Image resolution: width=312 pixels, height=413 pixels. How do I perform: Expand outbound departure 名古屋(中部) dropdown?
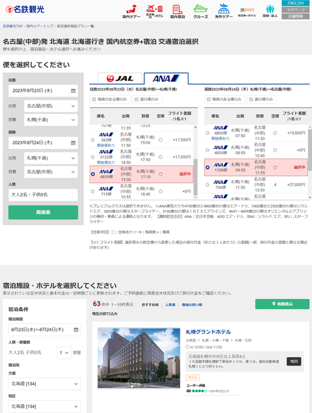click(x=51, y=106)
